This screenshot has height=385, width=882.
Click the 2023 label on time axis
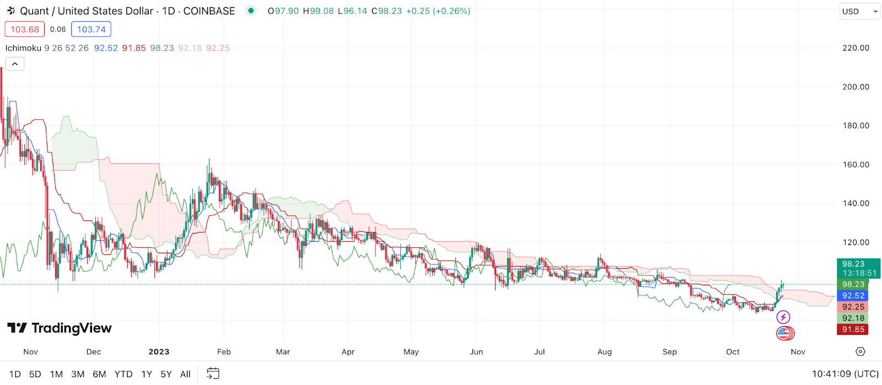coord(159,351)
